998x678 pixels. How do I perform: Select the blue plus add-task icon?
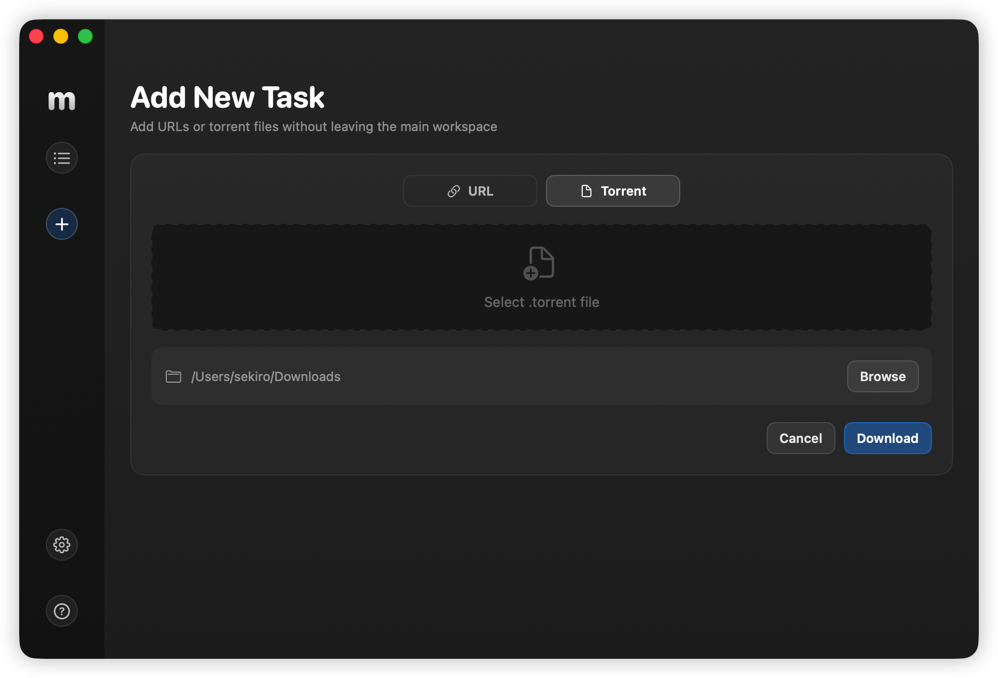point(61,224)
